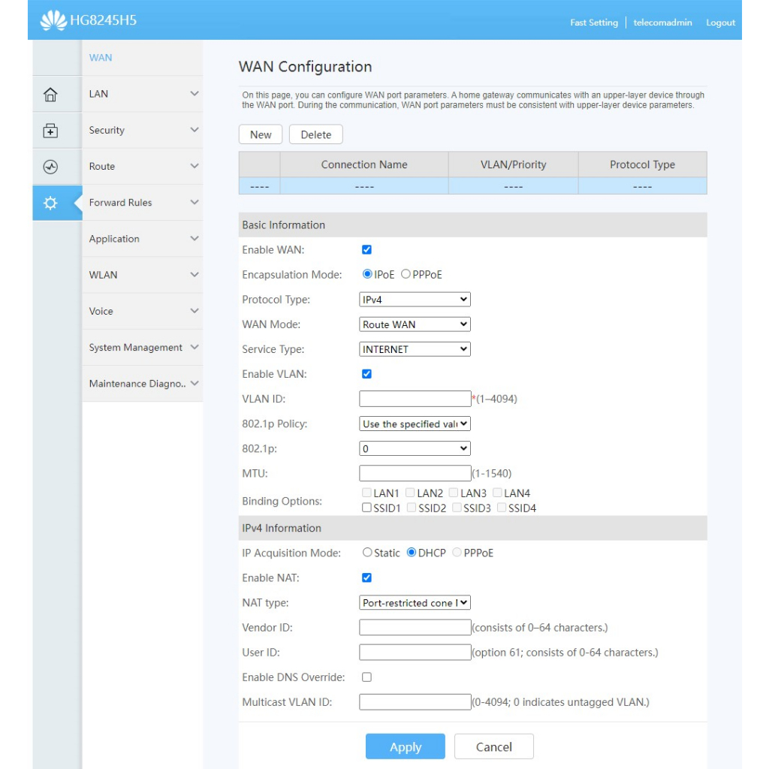769x769 pixels.
Task: Click the home icon in sidebar
Action: pyautogui.click(x=50, y=95)
